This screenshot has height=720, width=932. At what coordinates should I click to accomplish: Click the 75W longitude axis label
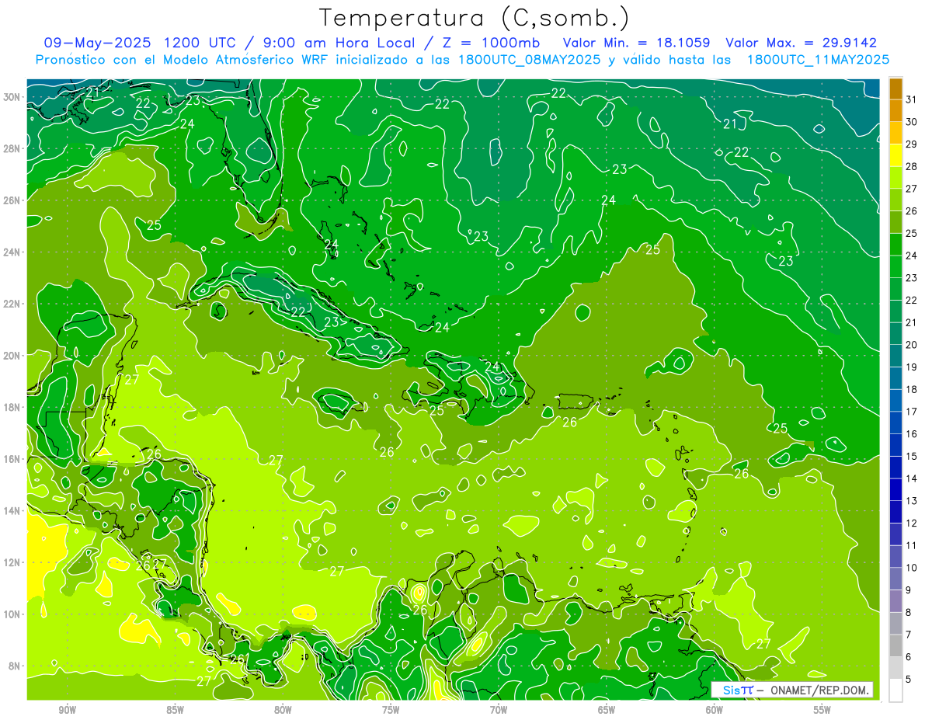coord(391,709)
